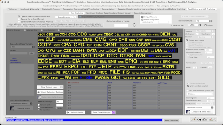Viewport: 223px width, 125px height.
Task: Open the Character set UTF8 dropdown
Action: pyautogui.click(x=195, y=25)
